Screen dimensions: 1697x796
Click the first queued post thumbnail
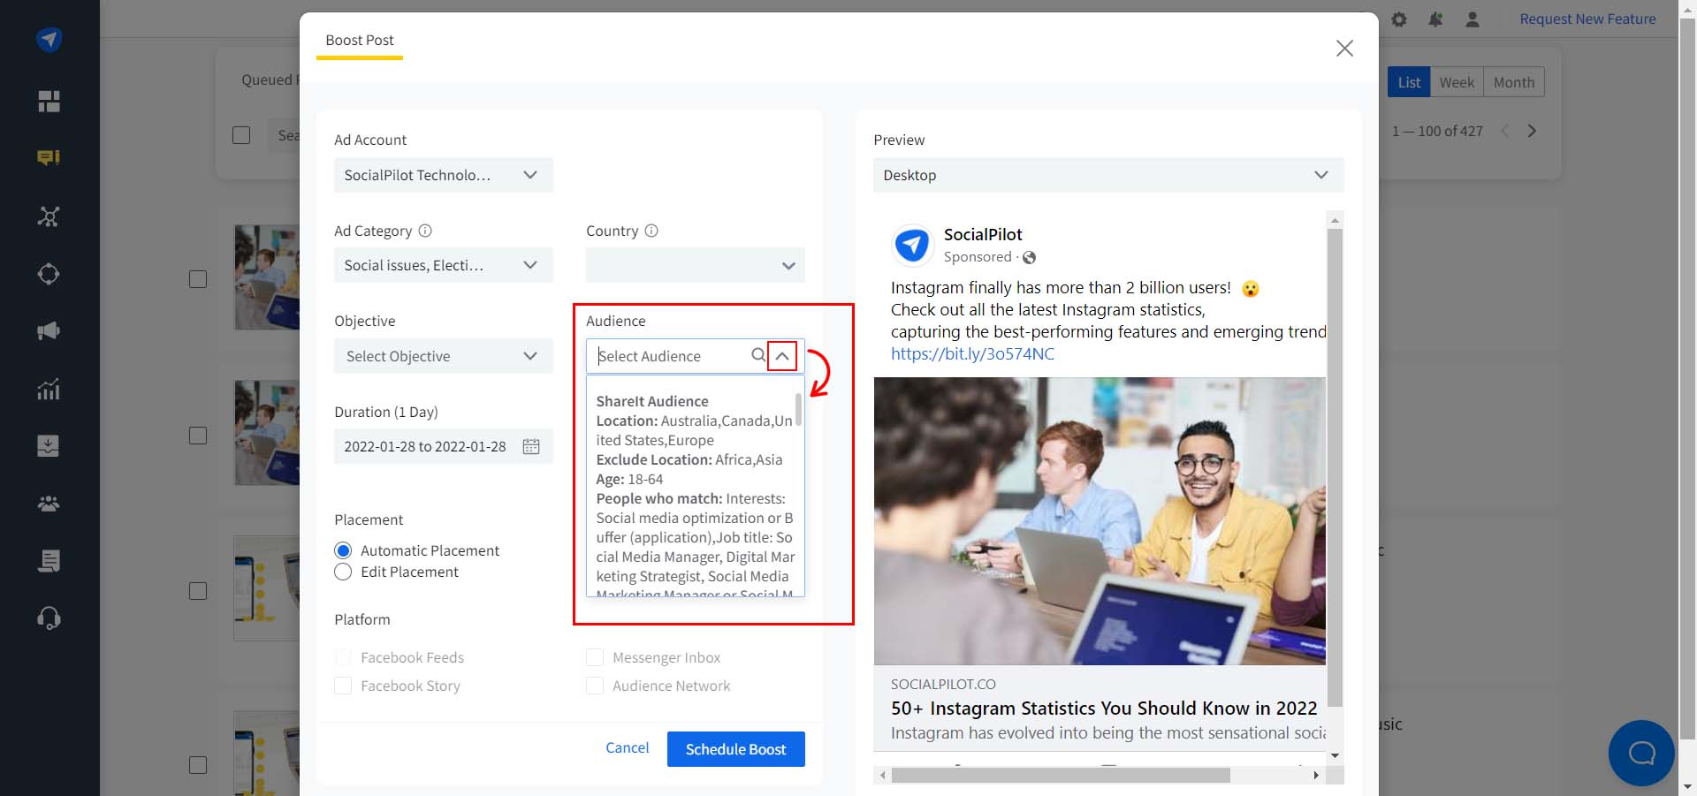coord(266,277)
